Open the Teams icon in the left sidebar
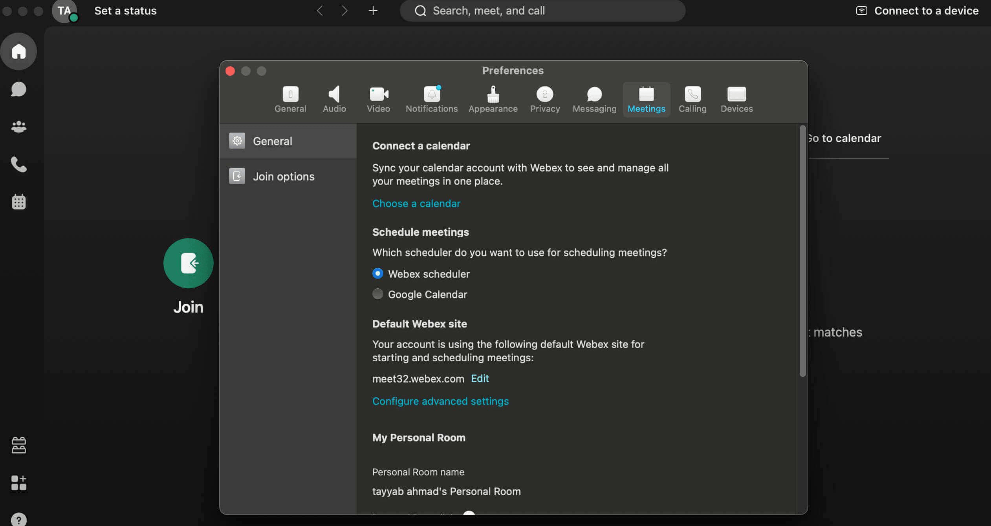Viewport: 991px width, 526px height. click(18, 126)
